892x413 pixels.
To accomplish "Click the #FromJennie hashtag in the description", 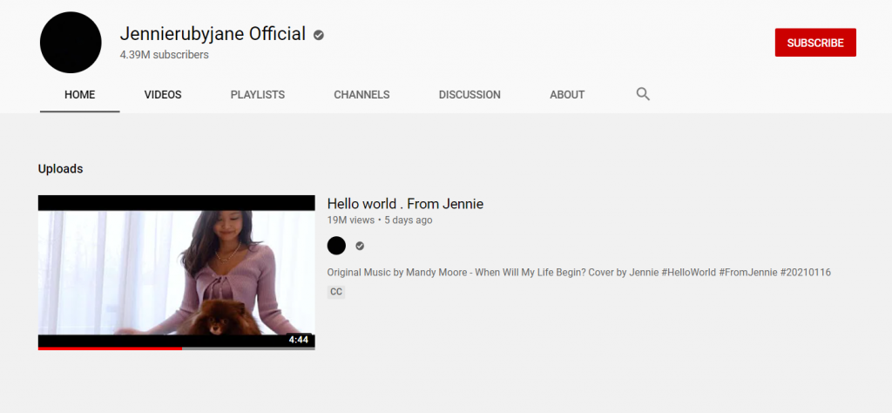I will 748,273.
